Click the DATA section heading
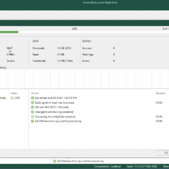169x169 pixels. point(36,41)
